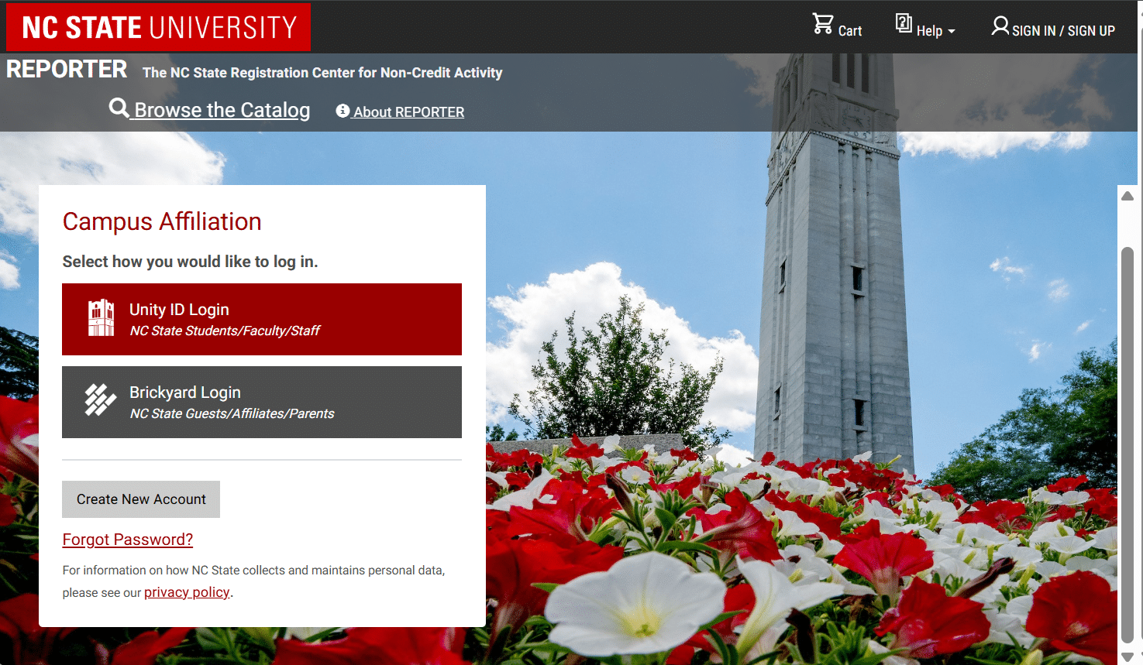Click the Create New Account button
Viewport: 1143px width, 665px height.
pos(141,499)
